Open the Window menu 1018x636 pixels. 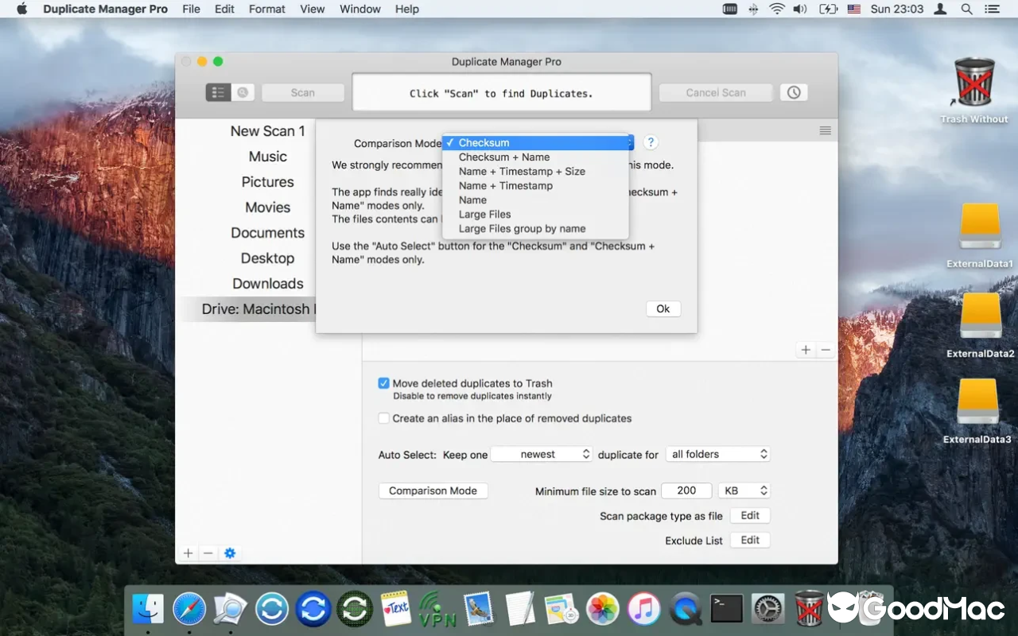pyautogui.click(x=360, y=10)
